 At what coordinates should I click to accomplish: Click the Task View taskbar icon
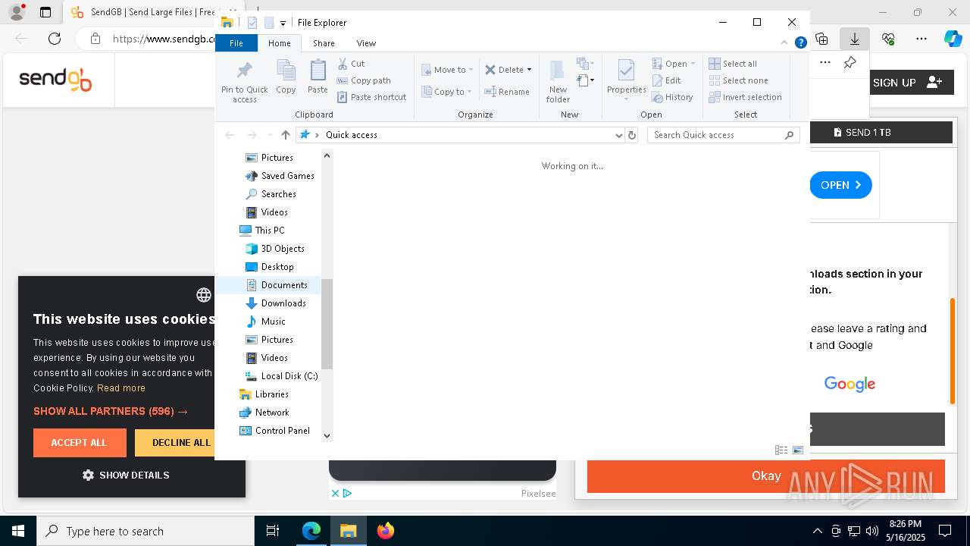(273, 531)
